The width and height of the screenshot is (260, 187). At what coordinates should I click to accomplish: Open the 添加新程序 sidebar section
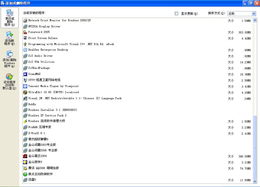point(9,38)
